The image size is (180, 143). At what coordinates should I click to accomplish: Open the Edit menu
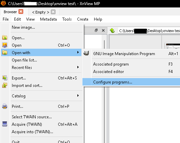tap(17, 19)
